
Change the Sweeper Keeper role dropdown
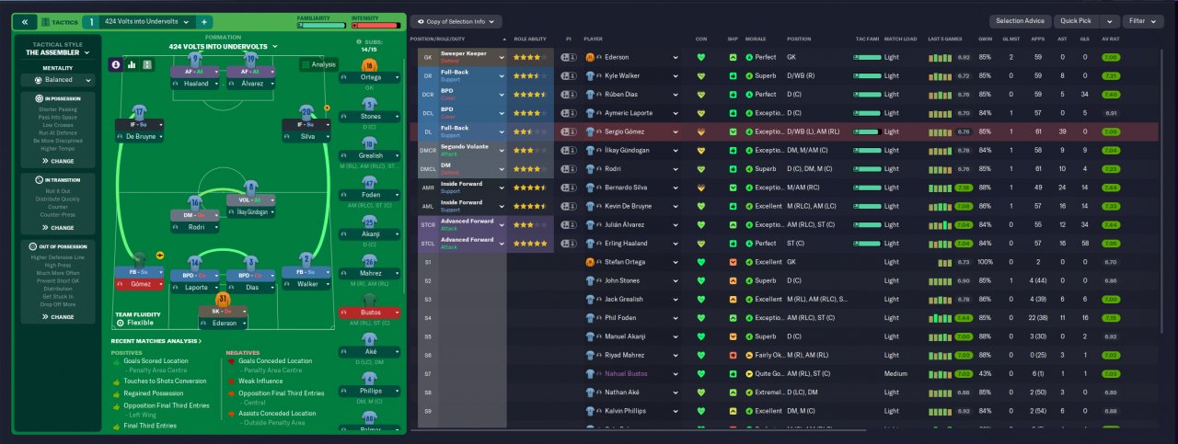502,57
